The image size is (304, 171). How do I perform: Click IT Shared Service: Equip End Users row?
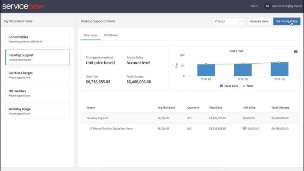pos(111,128)
